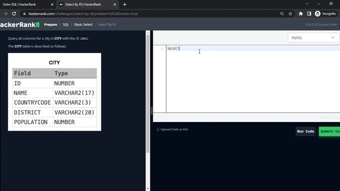Click the Run Code button
The height and width of the screenshot is (191, 340).
(305, 131)
